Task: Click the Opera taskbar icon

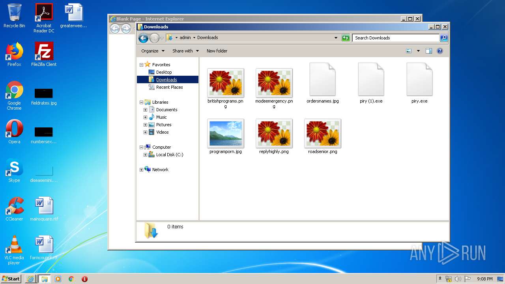Action: 84,279
